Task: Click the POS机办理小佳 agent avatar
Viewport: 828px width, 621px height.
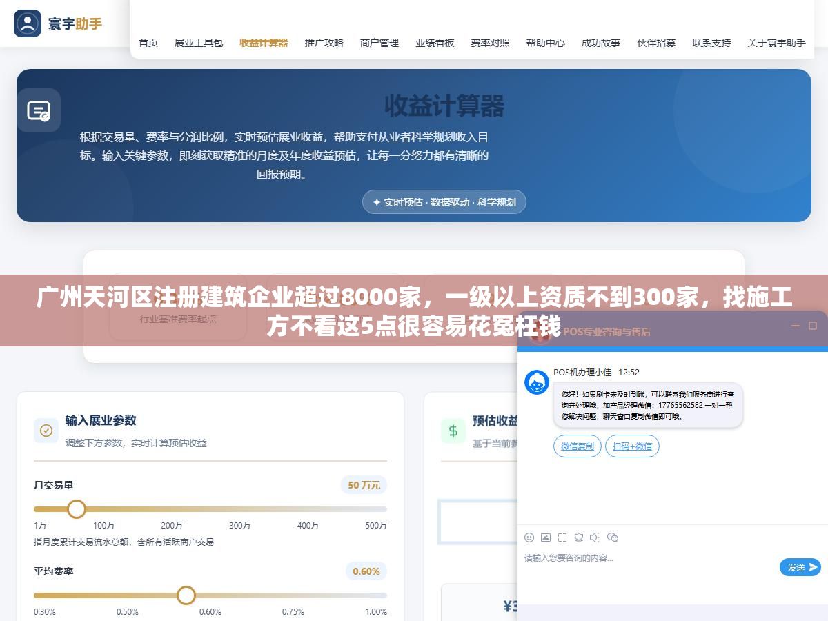Action: pyautogui.click(x=537, y=382)
